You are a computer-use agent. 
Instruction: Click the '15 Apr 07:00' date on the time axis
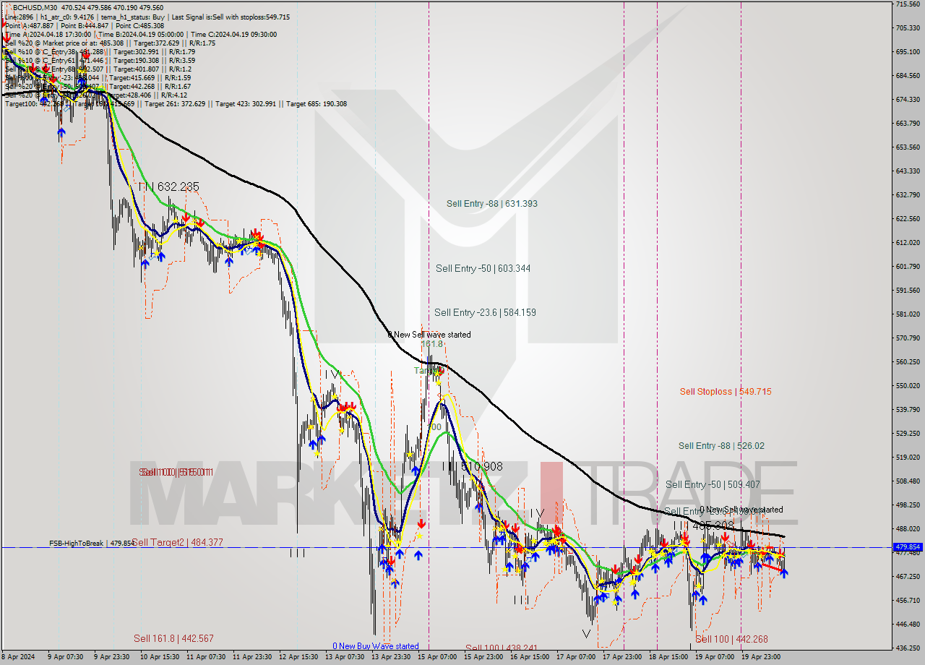[437, 657]
